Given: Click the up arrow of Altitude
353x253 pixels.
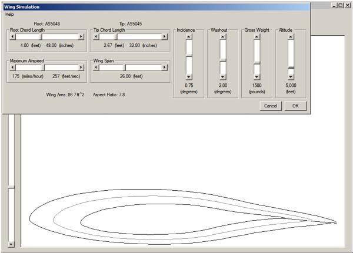Looking at the screenshot, I should pos(291,36).
